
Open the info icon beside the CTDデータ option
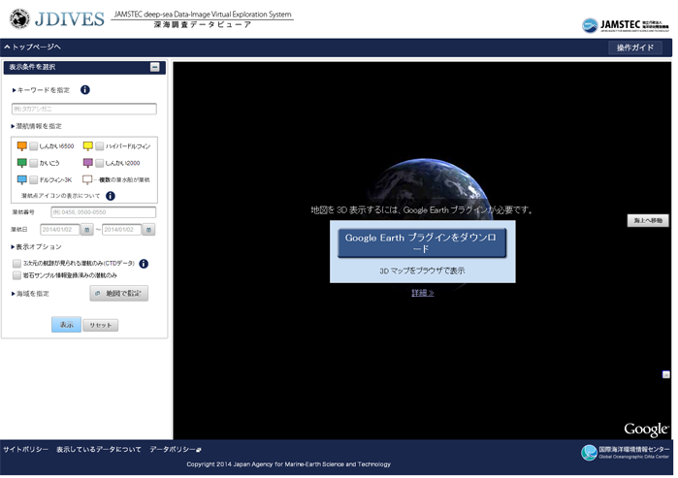tap(144, 263)
